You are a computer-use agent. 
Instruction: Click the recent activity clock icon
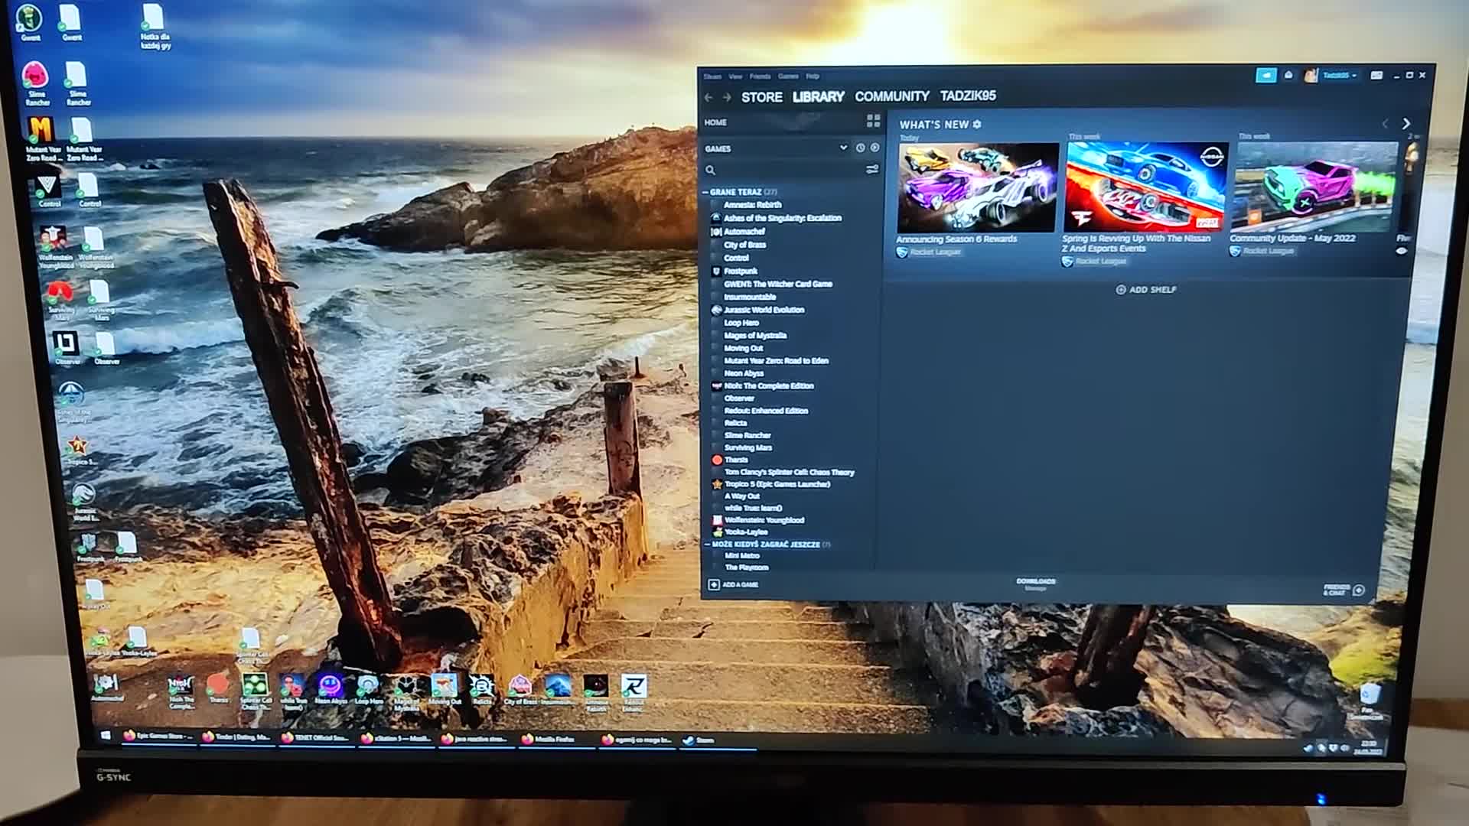tap(860, 148)
